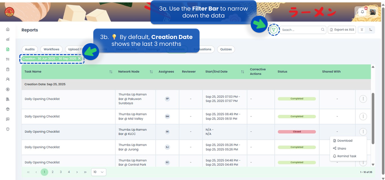Screen dimensions: 385x180
Task: Click into the Search input field
Action: (x=301, y=30)
